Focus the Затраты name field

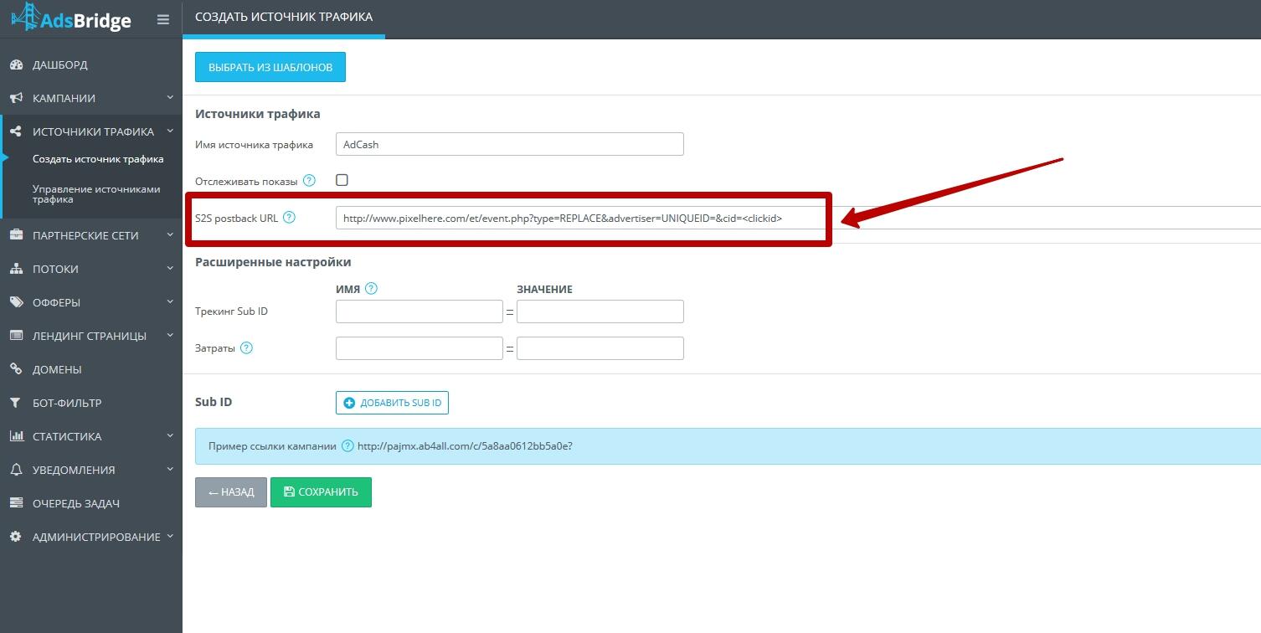(x=419, y=348)
